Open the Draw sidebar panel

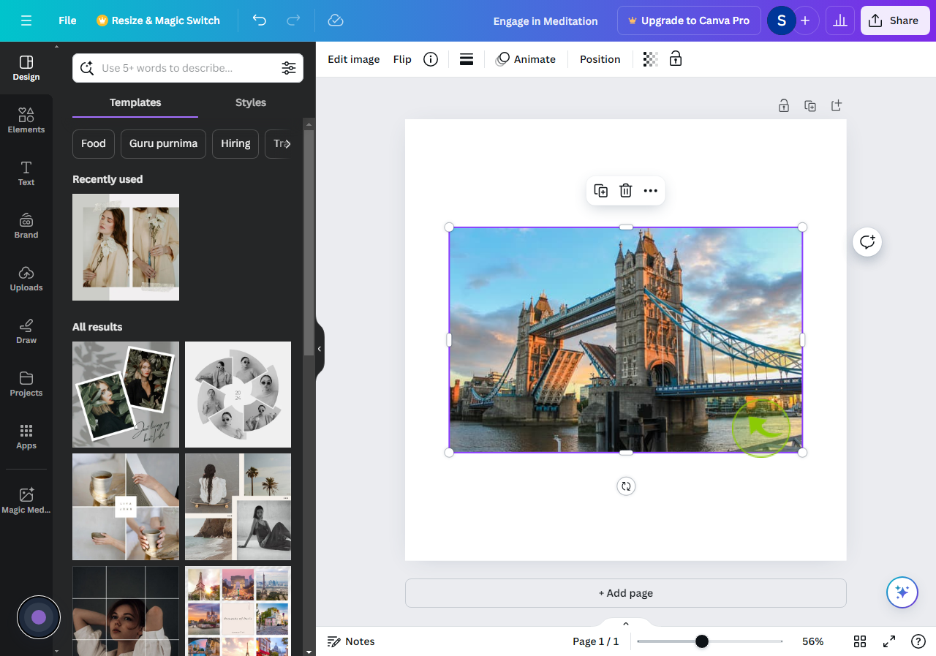(x=26, y=331)
